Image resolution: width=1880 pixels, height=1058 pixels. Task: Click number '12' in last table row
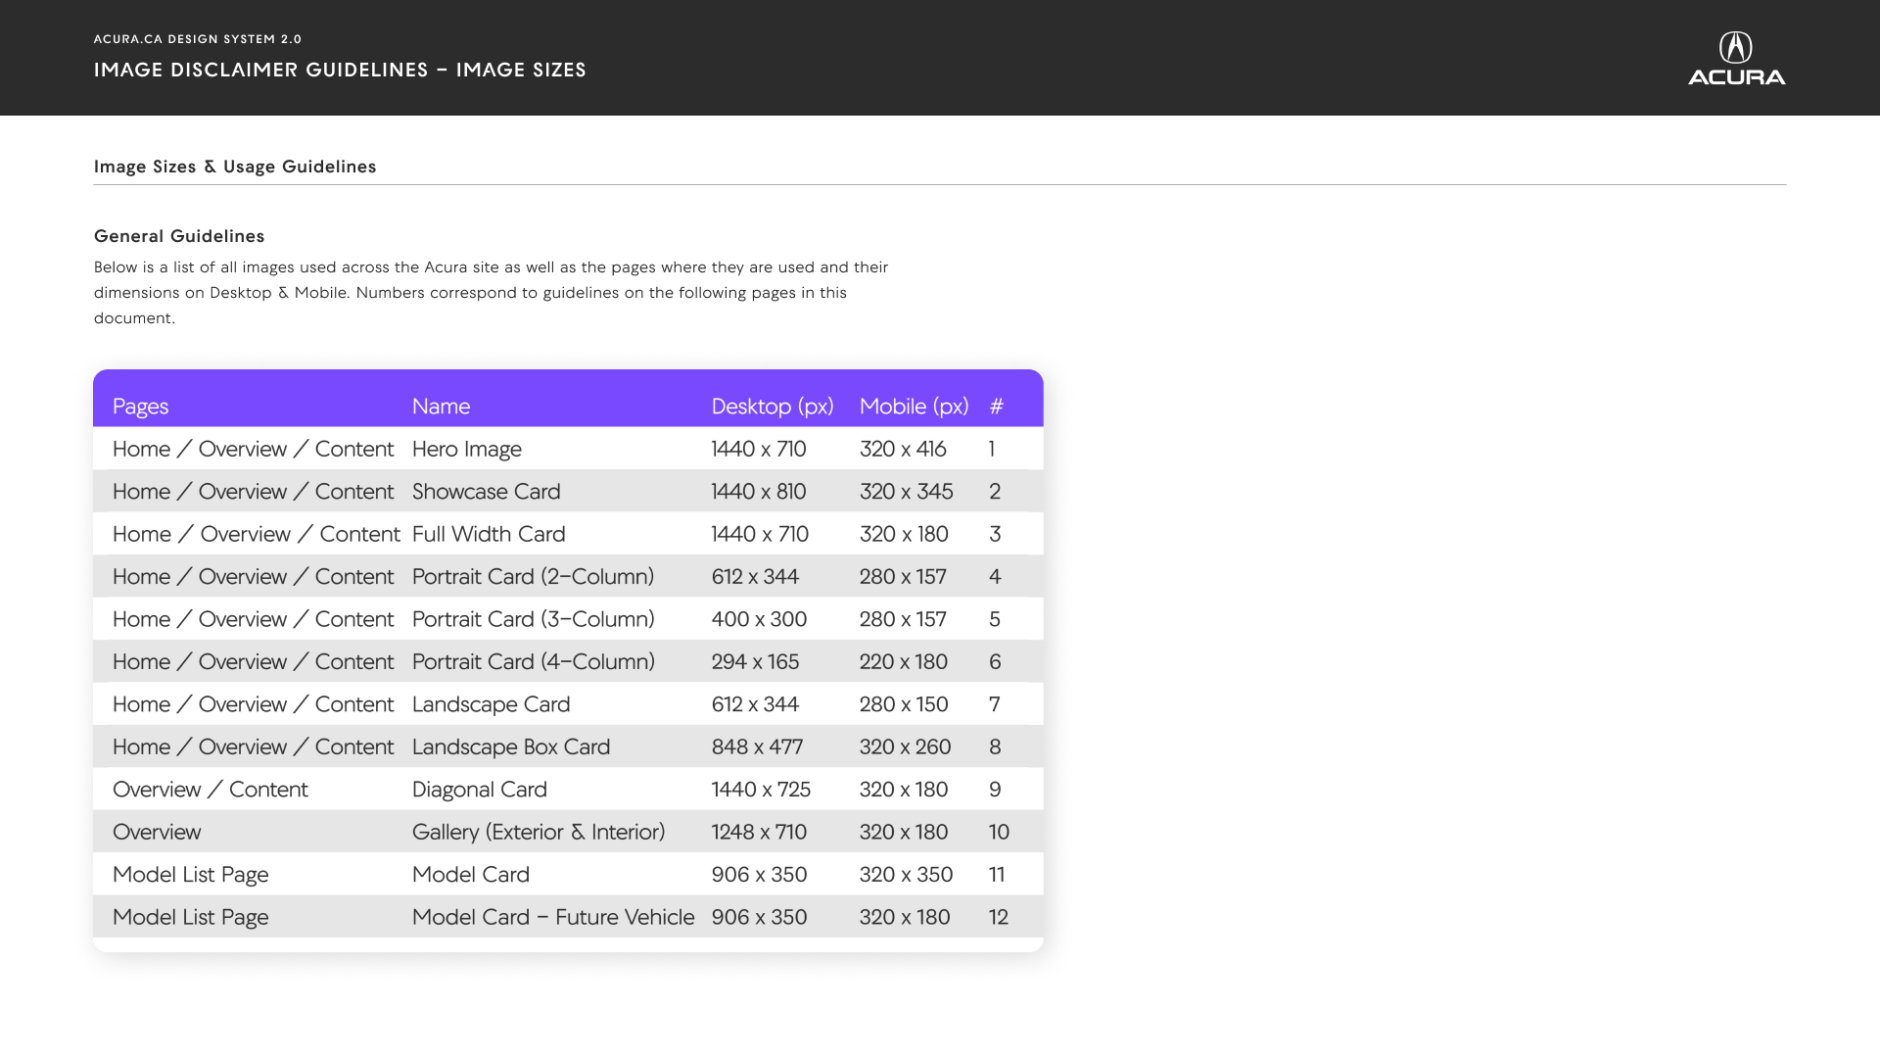pyautogui.click(x=998, y=918)
